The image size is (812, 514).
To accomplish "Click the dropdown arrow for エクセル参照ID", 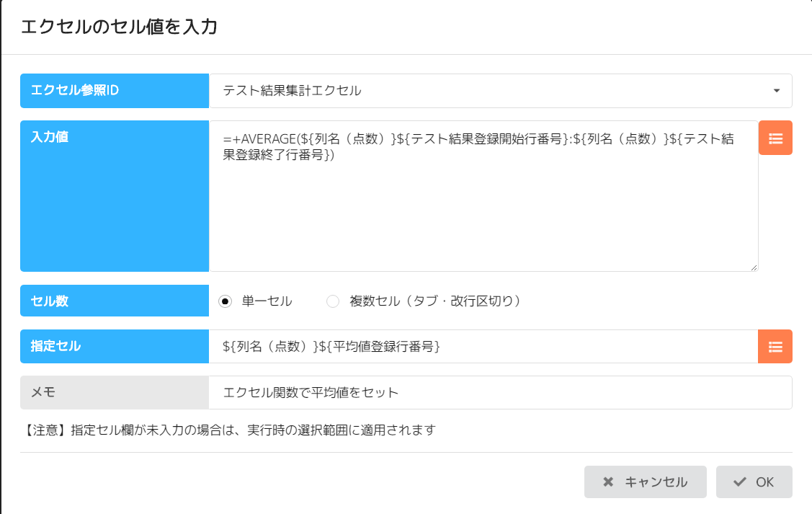I will pos(777,91).
